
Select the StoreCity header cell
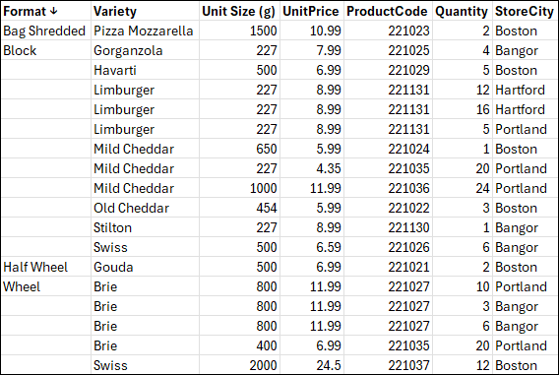526,11
